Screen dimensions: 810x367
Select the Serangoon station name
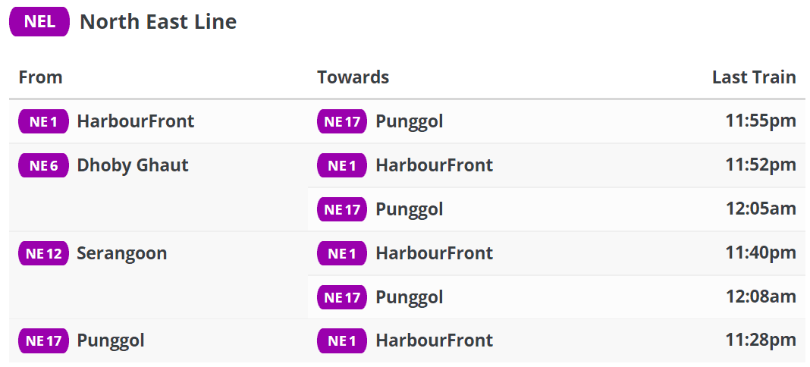click(x=122, y=253)
